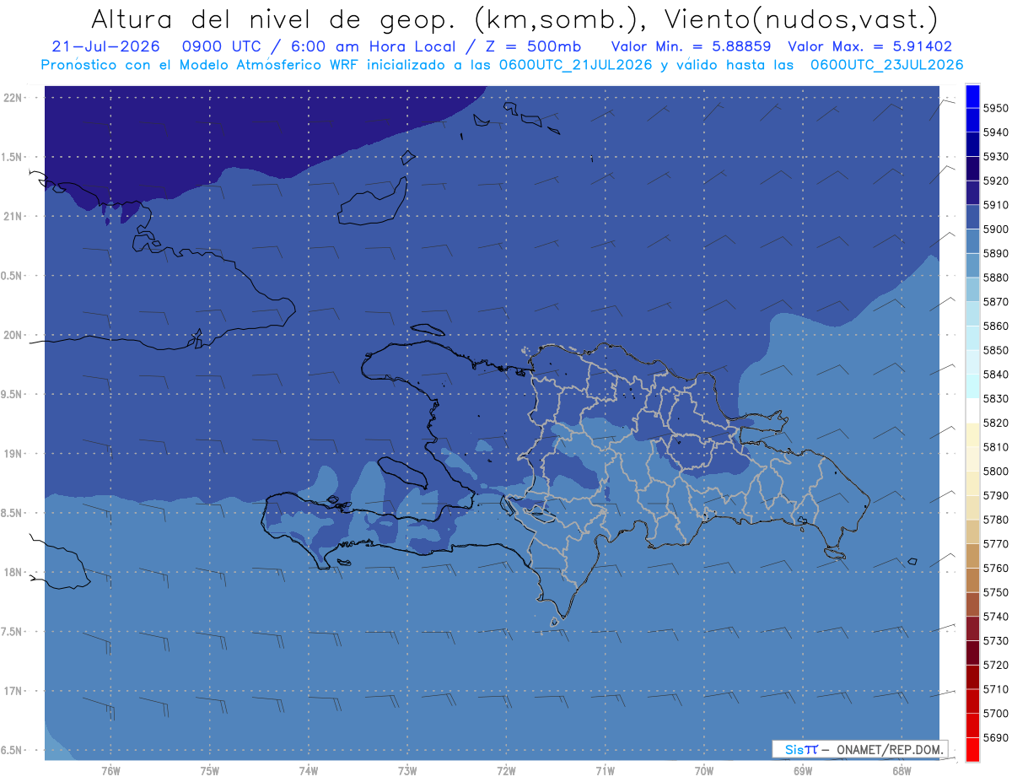Click the 5690 legend value
Screen dimensions: 1012x782
coord(995,737)
